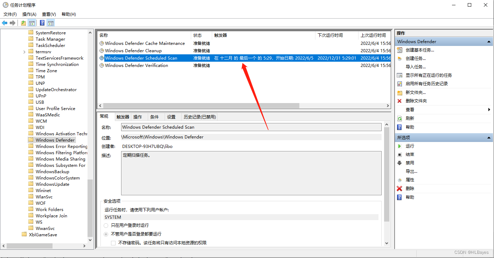Click the details pane scroll-down arrow

[387, 243]
